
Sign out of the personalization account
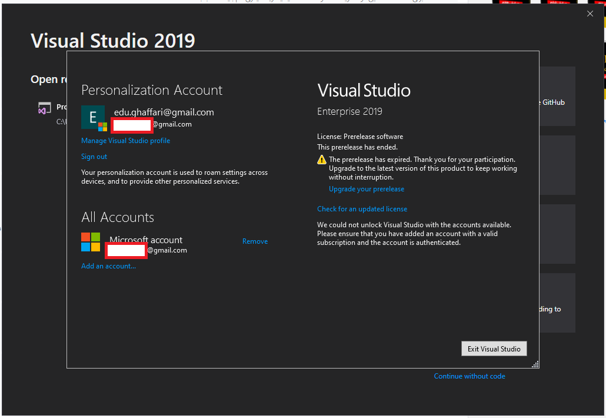pos(94,157)
